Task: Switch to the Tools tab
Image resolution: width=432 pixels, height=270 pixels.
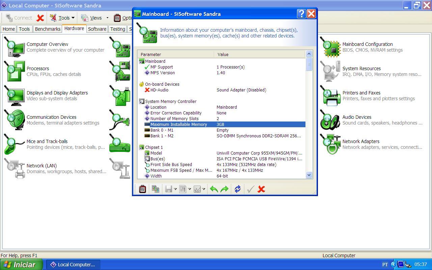Action: [x=24, y=29]
